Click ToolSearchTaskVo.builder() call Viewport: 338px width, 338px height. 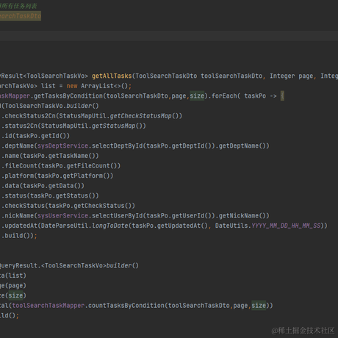coord(51,106)
